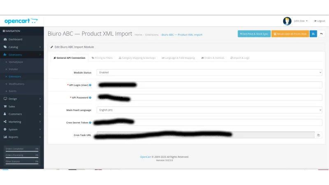Expand the Catalog menu chevron
Viewport: 329px width, 185px height.
pos(40,47)
